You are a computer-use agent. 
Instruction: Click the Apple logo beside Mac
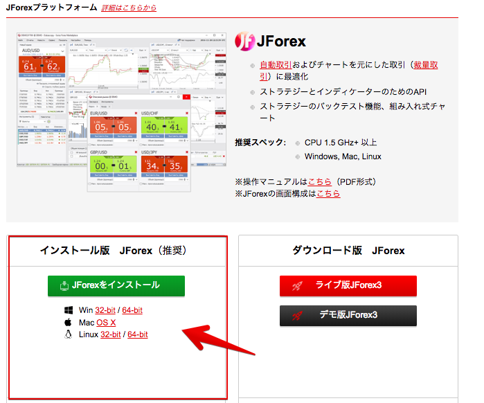(x=68, y=323)
